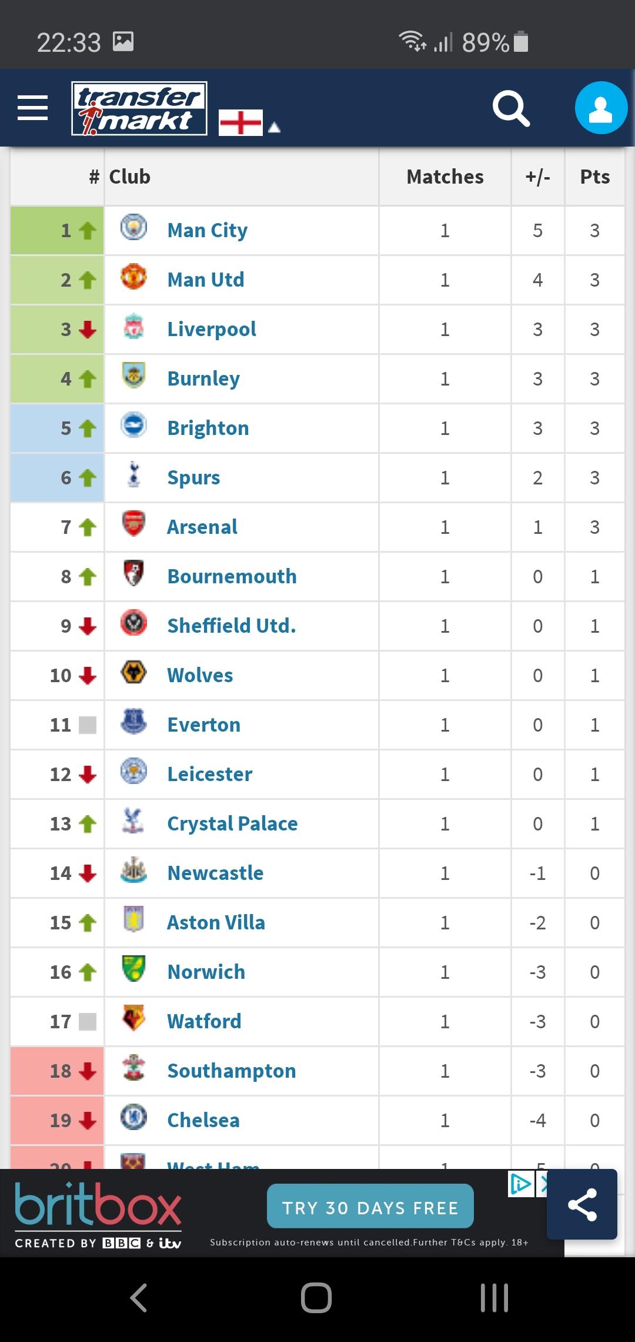Tap the Chelsea club crest

[133, 1118]
